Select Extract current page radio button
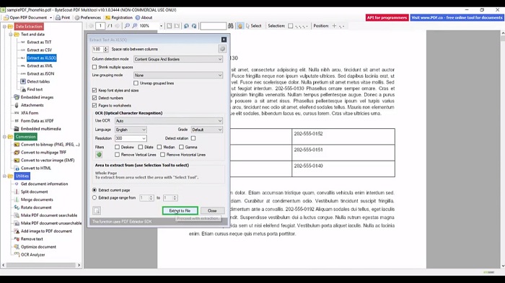 pyautogui.click(x=95, y=190)
